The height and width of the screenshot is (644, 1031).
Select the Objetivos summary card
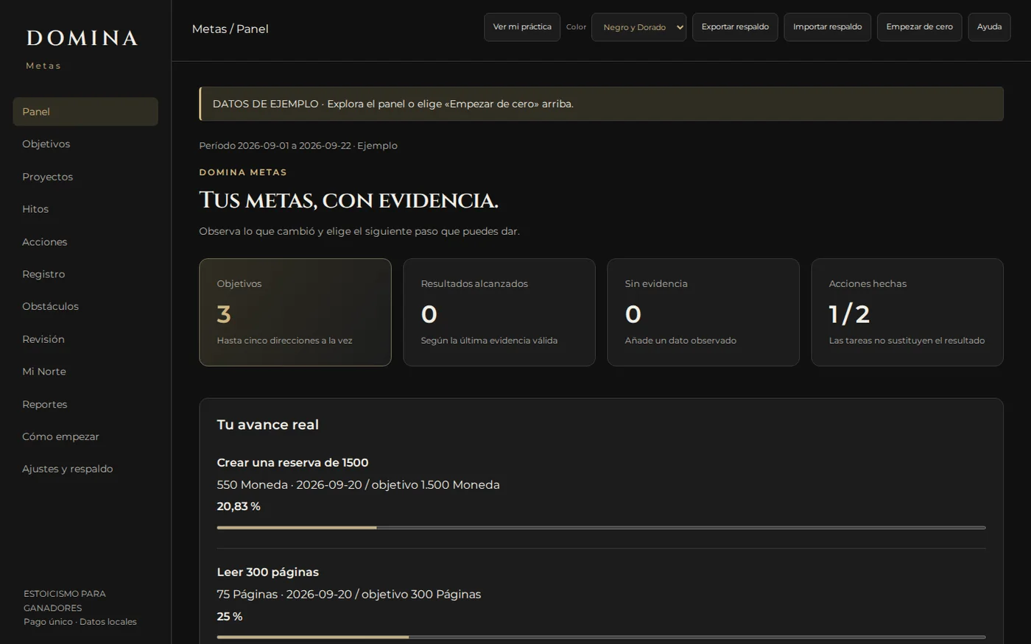tap(295, 312)
